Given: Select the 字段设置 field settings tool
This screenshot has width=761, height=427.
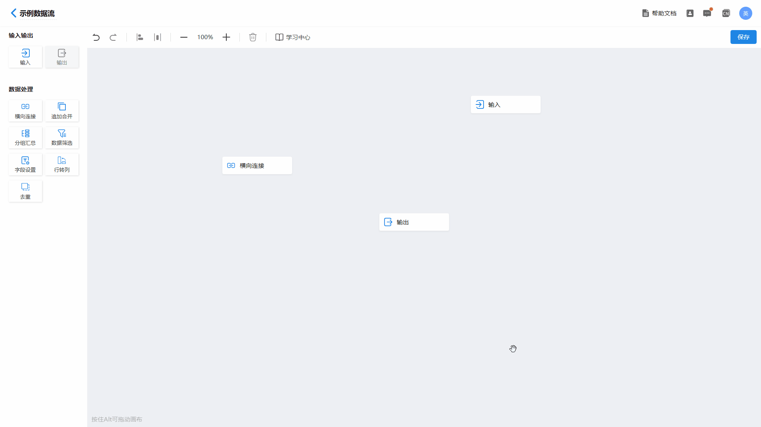Looking at the screenshot, I should click(x=25, y=164).
